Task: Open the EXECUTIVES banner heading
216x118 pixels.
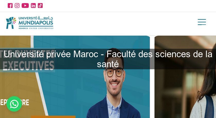Action: click(x=28, y=65)
